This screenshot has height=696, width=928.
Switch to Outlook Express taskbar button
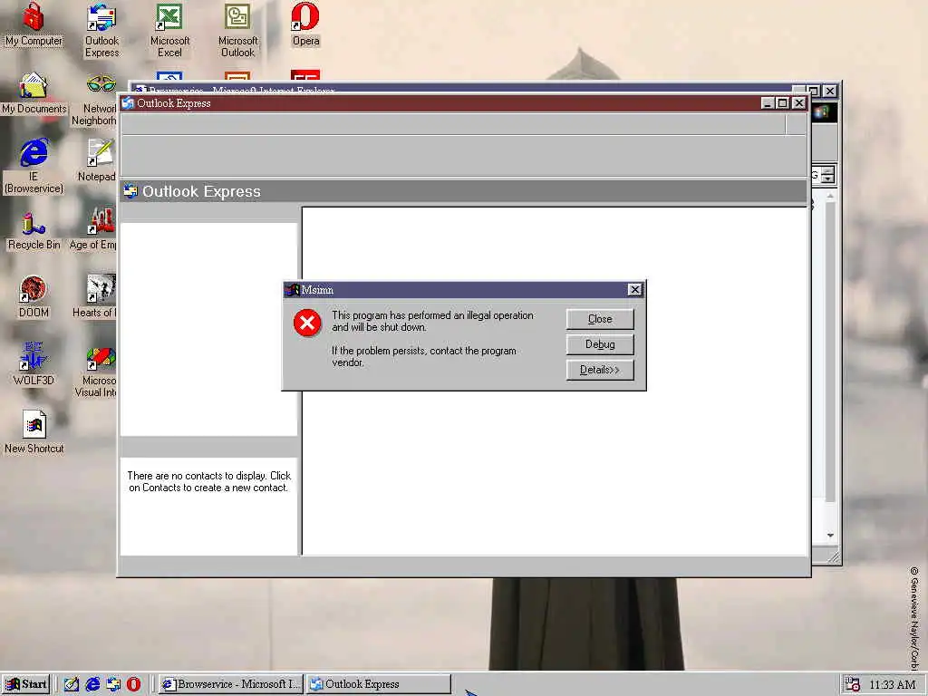pyautogui.click(x=378, y=684)
